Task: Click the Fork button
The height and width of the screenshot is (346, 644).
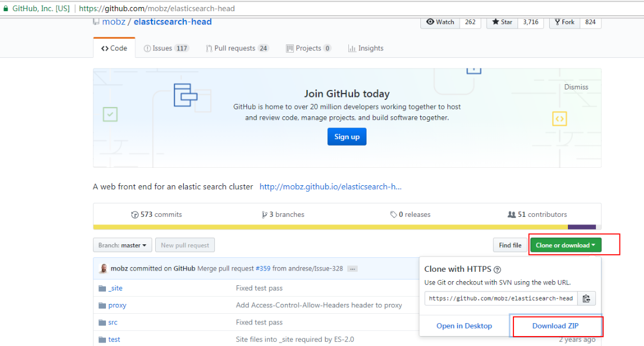Action: click(565, 22)
